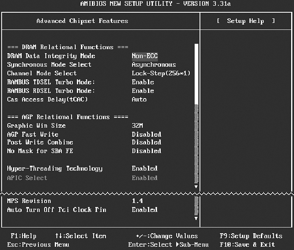Toggle the Post Write Combine Disabled value
294x250 pixels.
[146, 142]
